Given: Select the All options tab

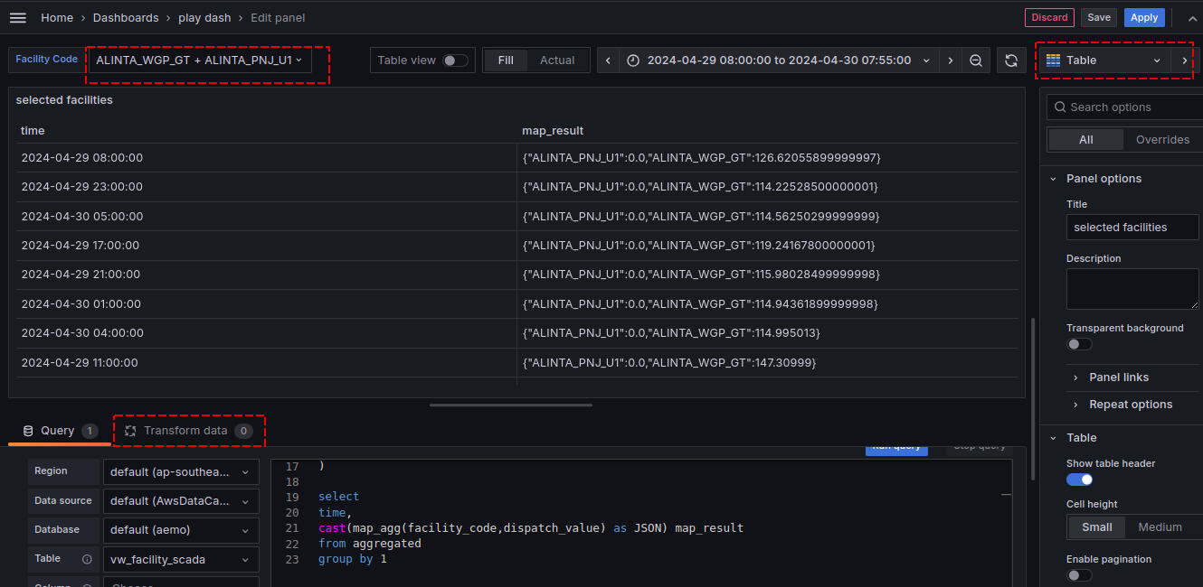Looking at the screenshot, I should tap(1086, 140).
